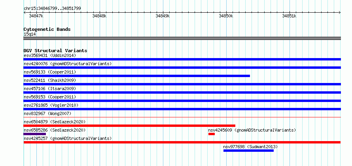Select the blue nsv4240076 variant bar
The image size is (352, 166).
click(x=182, y=68)
